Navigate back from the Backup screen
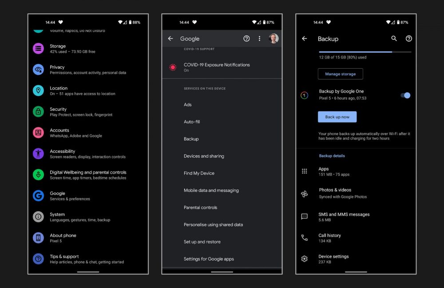 tap(305, 39)
